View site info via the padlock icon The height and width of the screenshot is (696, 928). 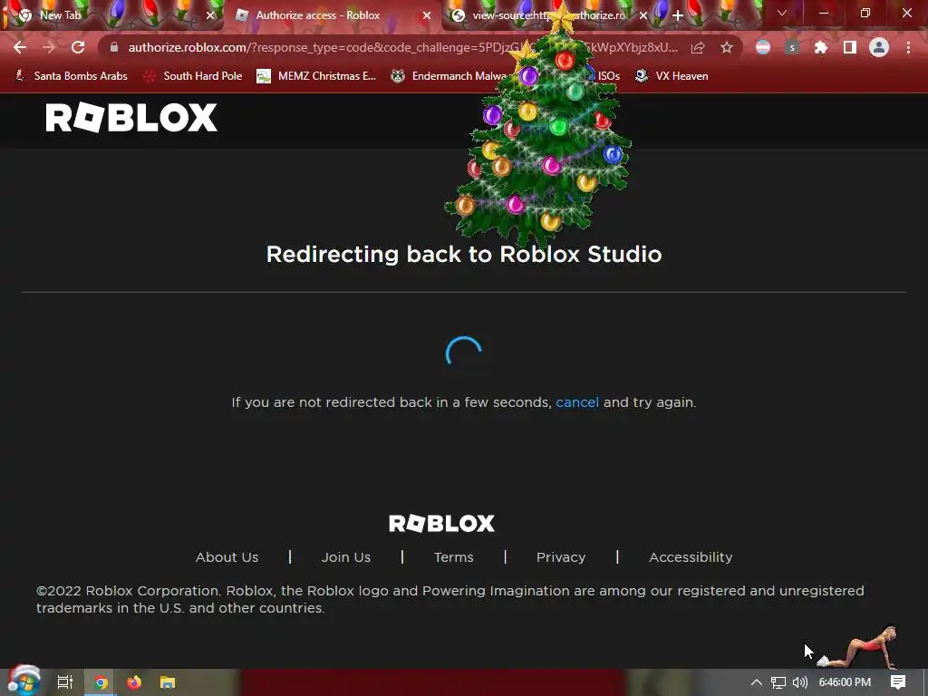click(x=114, y=47)
